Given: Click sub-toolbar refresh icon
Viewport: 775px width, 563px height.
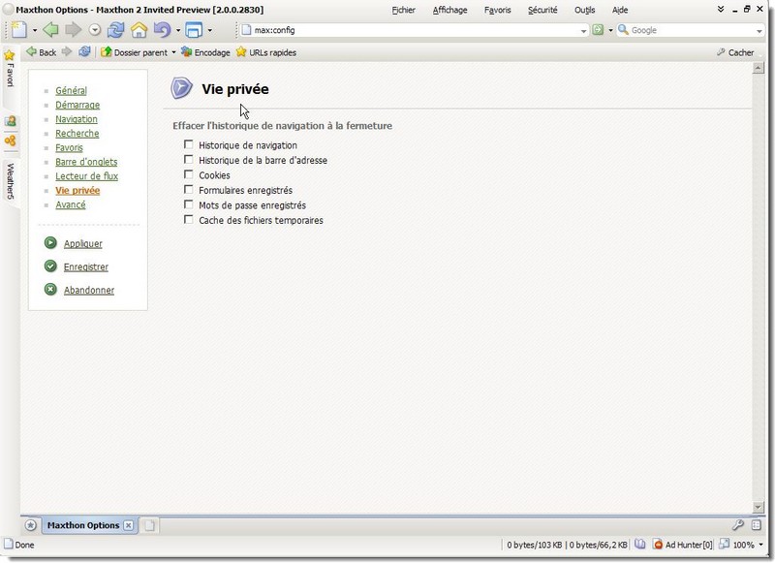Looking at the screenshot, I should coord(84,52).
